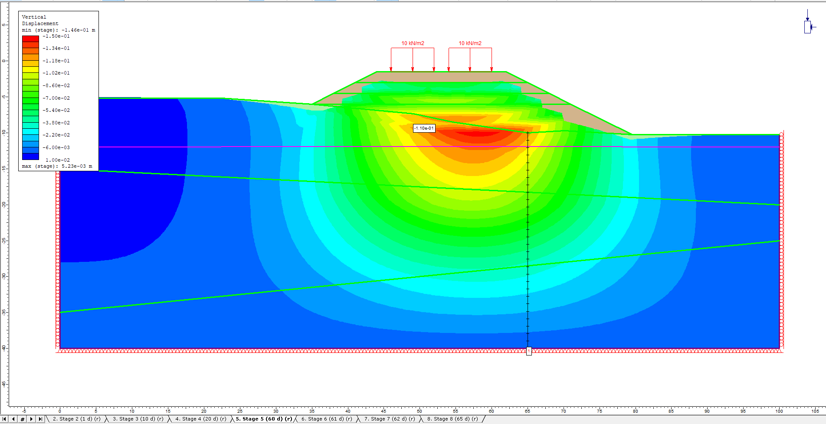The width and height of the screenshot is (826, 424).
Task: Click the yellow swatch in the legend
Action: click(30, 69)
